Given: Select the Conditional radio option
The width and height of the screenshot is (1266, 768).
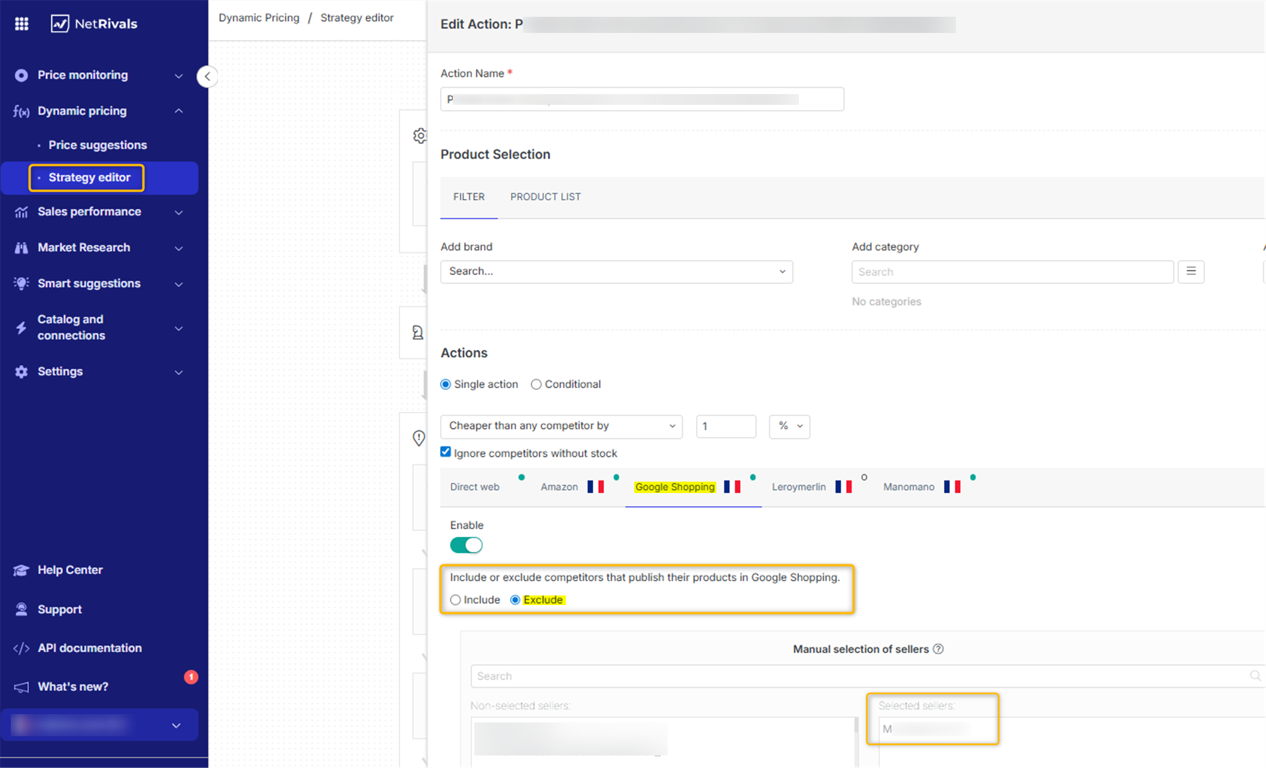Looking at the screenshot, I should click(536, 385).
